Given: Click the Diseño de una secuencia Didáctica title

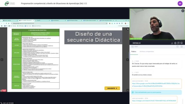Looking at the screenshot, I should click(94, 37).
